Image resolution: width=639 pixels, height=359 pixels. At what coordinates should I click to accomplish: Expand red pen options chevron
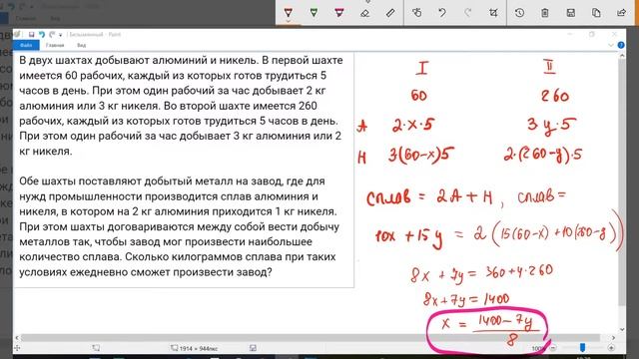click(289, 22)
